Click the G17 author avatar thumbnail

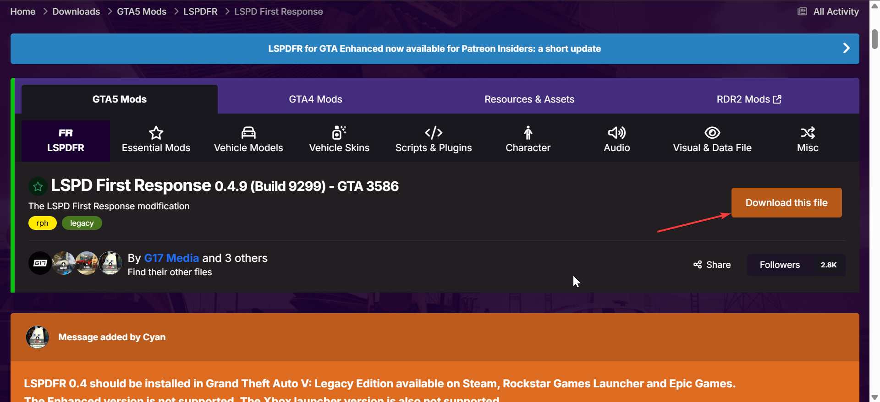(40, 263)
